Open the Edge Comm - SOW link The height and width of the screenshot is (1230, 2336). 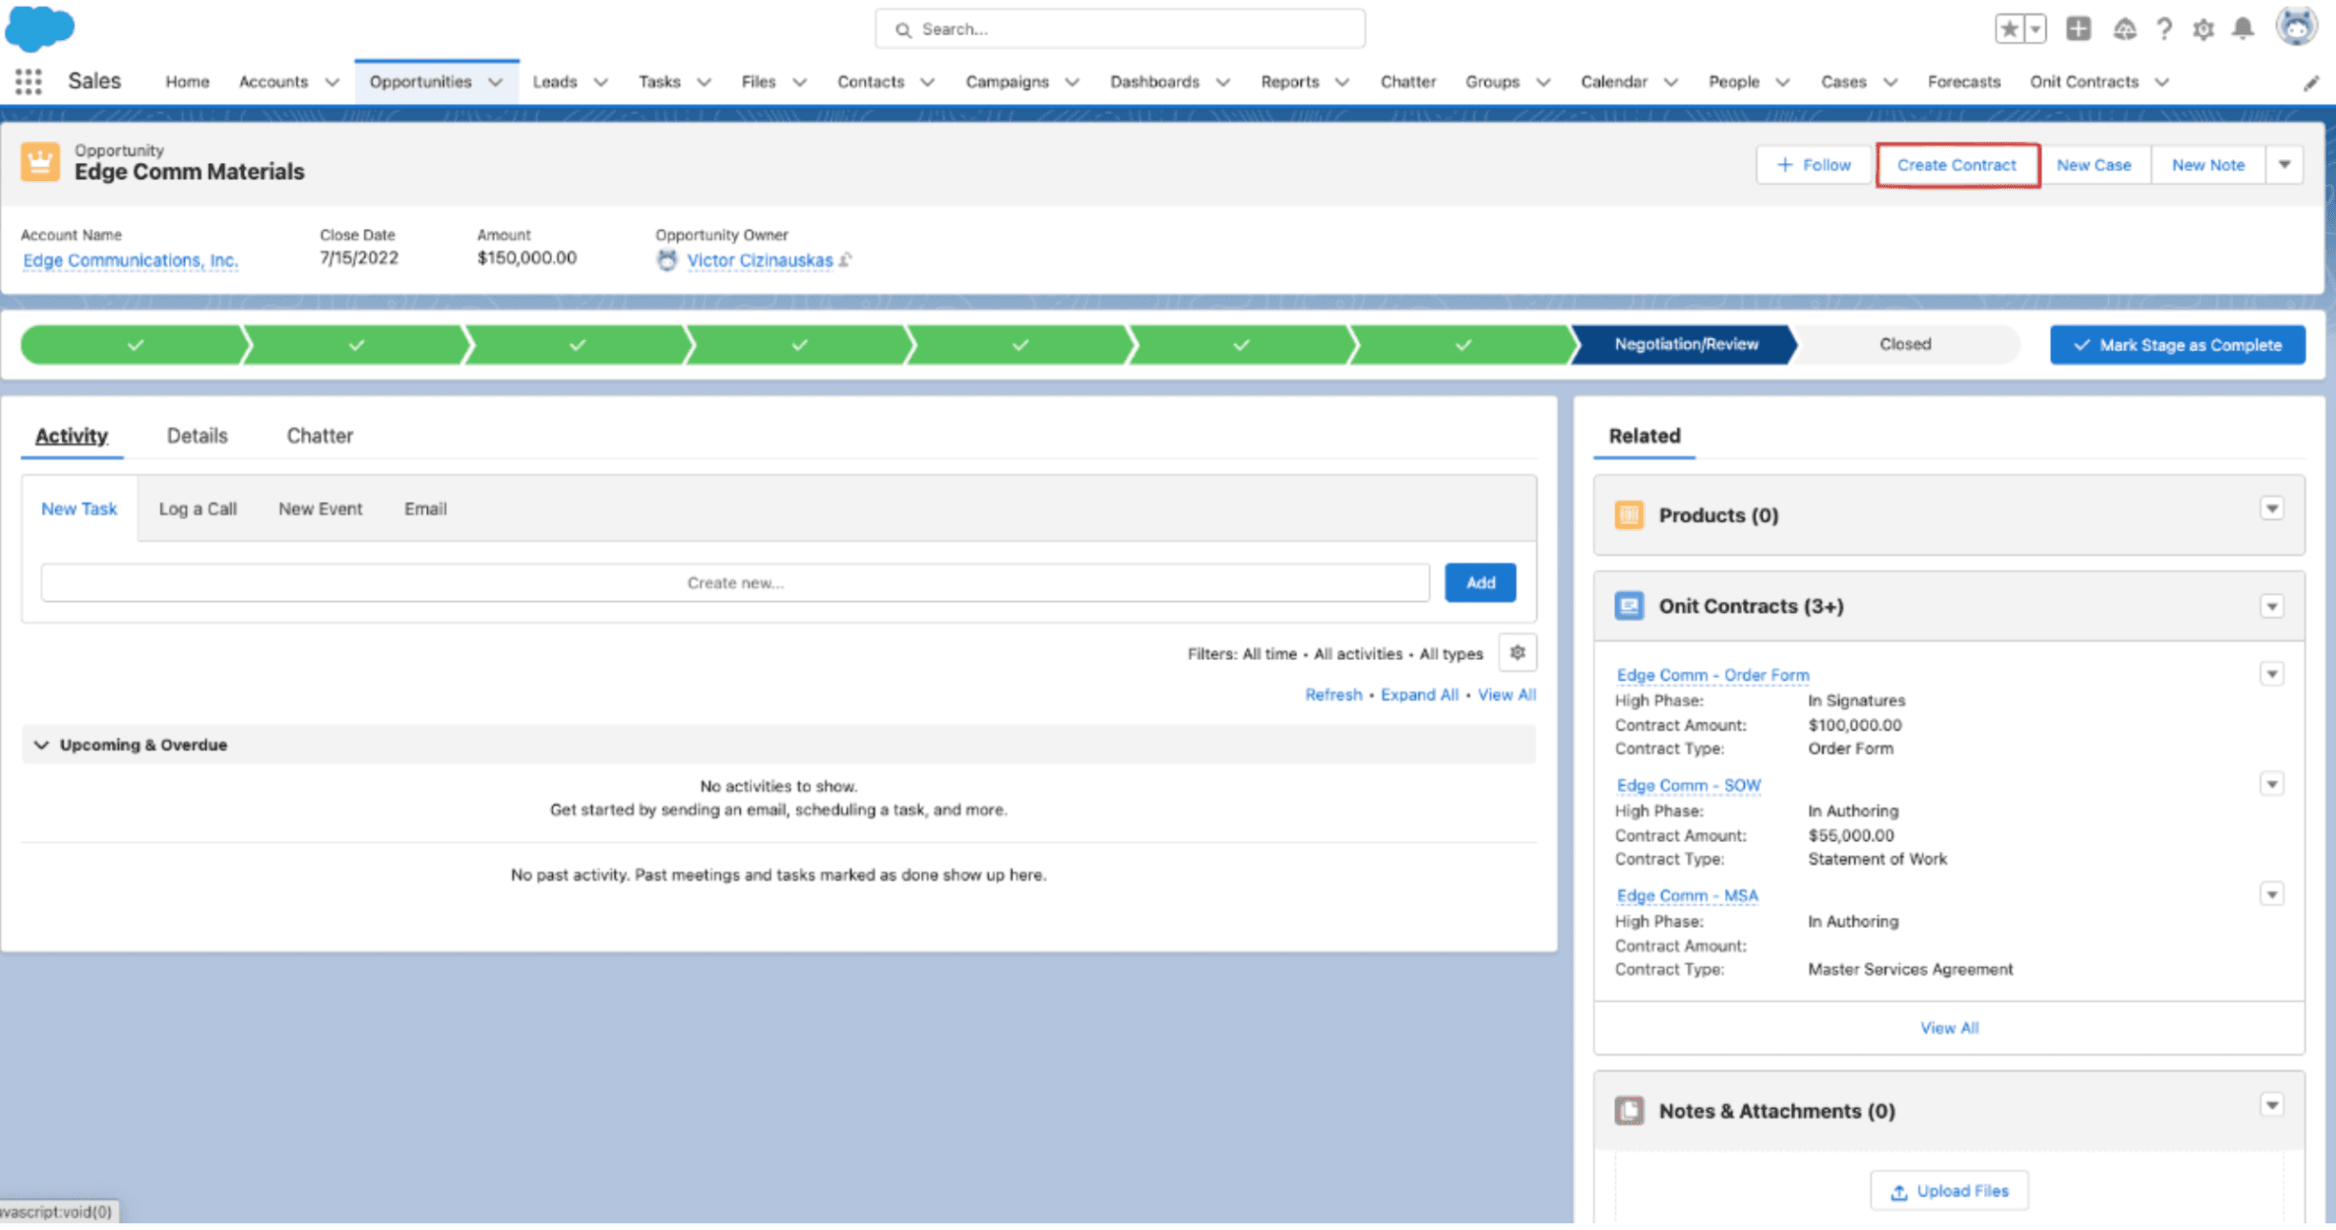1689,786
